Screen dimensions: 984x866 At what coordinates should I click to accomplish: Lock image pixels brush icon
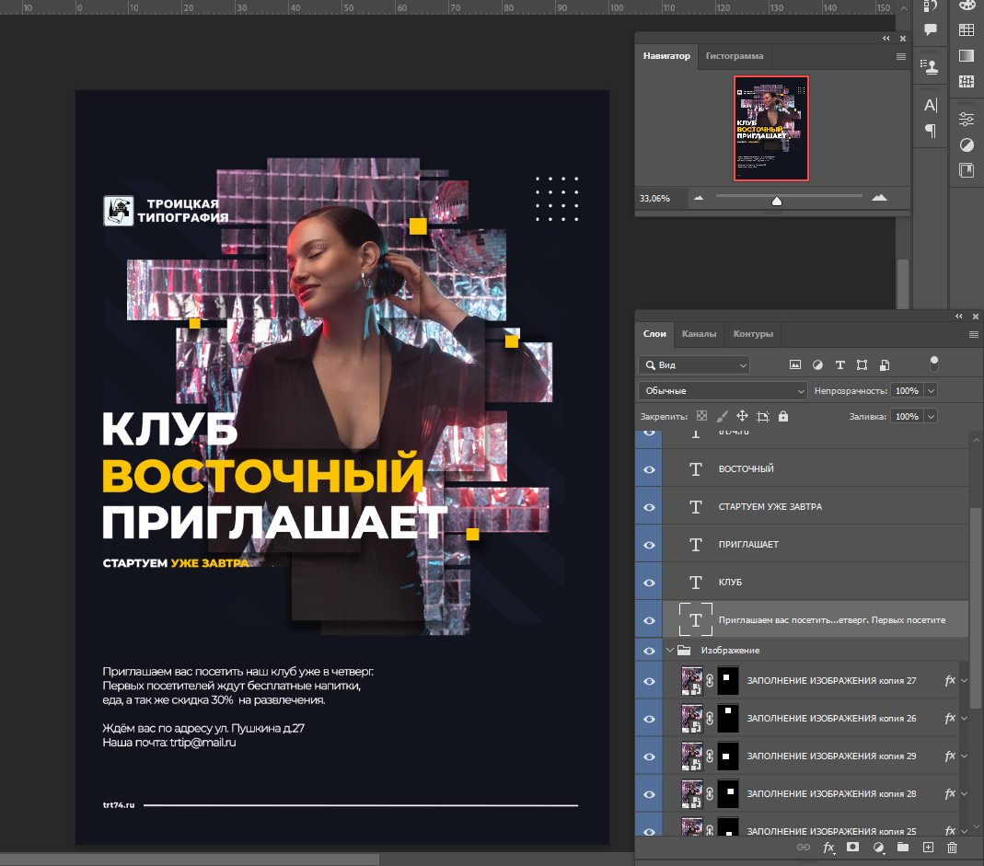723,416
